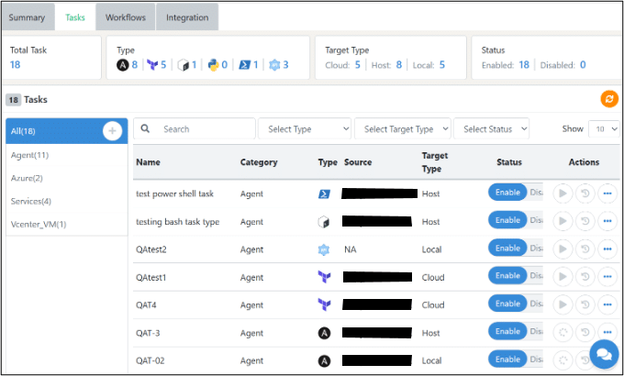This screenshot has height=376, width=624.
Task: Click the QAT-02 task name
Action: pos(150,361)
